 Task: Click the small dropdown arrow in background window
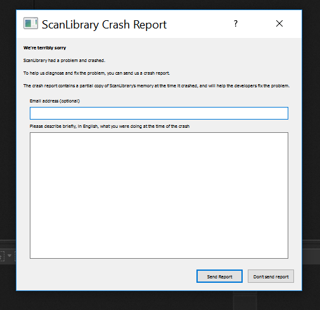pos(10,256)
